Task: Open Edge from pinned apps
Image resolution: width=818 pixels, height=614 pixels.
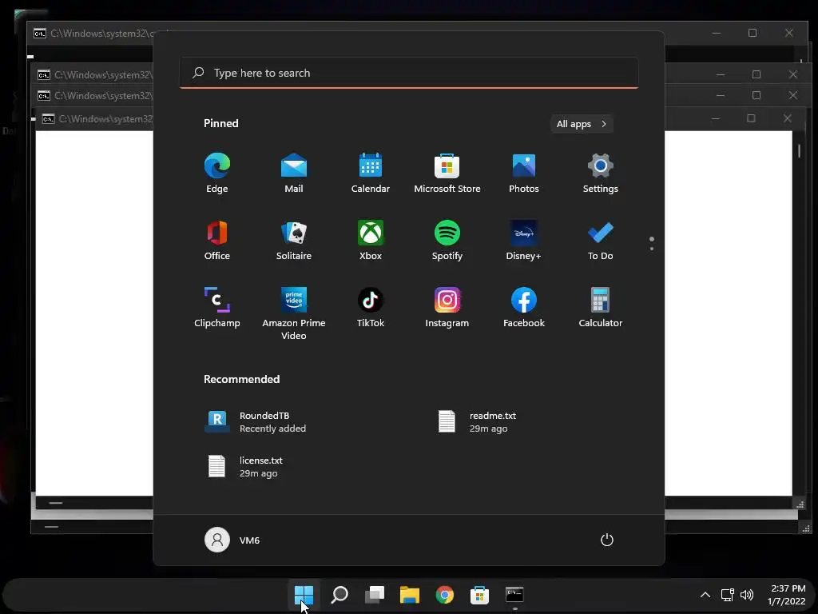Action: click(x=217, y=173)
